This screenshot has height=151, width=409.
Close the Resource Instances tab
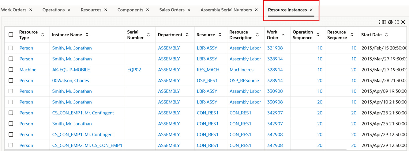tap(311, 10)
